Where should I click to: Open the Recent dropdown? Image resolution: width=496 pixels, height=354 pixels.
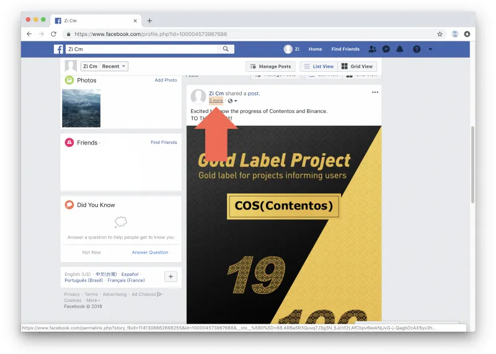113,66
